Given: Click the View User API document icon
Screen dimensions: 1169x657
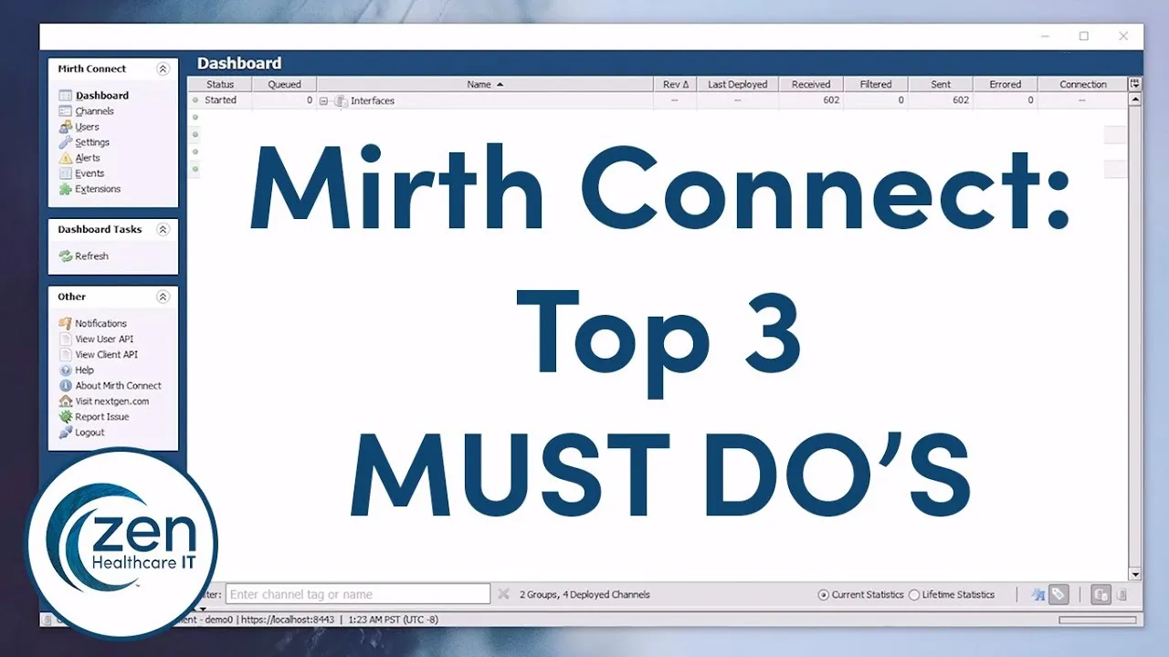Looking at the screenshot, I should coord(66,339).
